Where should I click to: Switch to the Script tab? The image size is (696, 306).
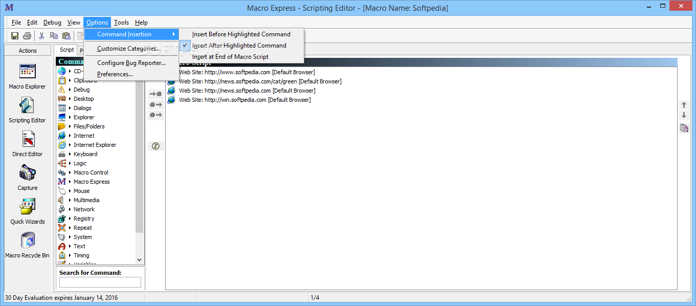click(x=66, y=50)
